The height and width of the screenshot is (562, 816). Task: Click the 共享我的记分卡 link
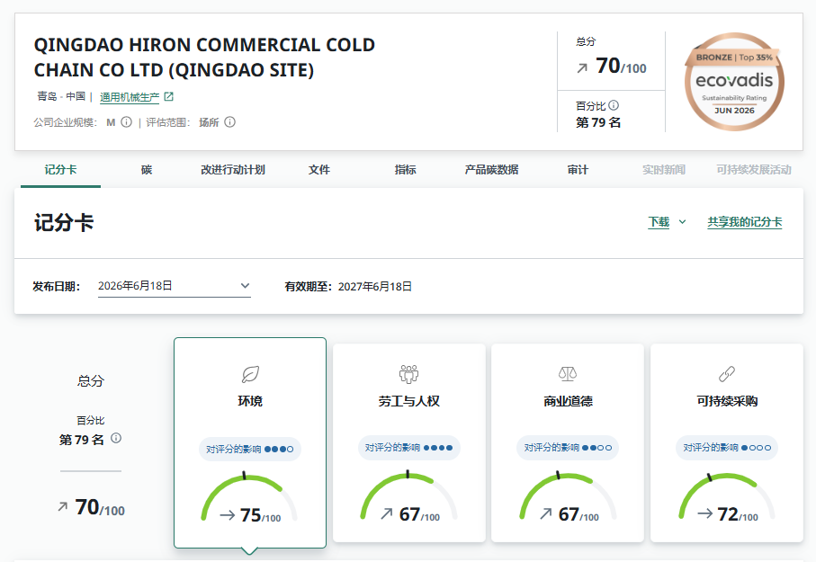745,222
